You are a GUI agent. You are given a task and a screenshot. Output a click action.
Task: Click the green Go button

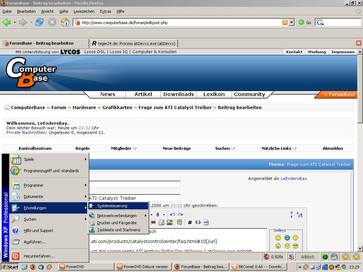coord(305,22)
